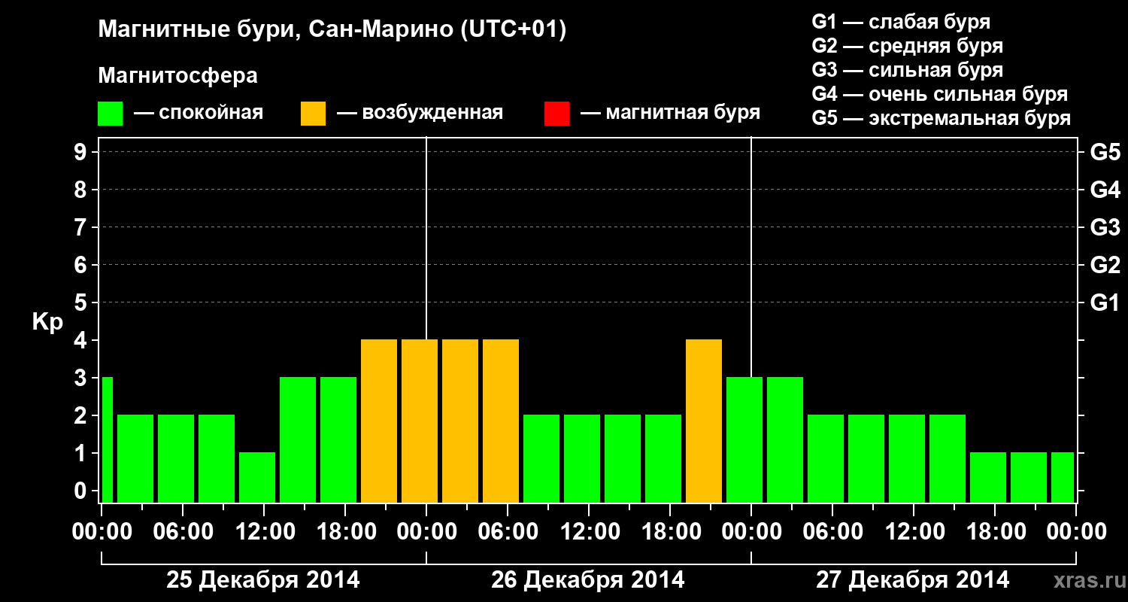1128x602 pixels.
Task: Select the chart title 'Магнитные бури, Сан-Марино (UTC+01)'
Action: coord(332,30)
